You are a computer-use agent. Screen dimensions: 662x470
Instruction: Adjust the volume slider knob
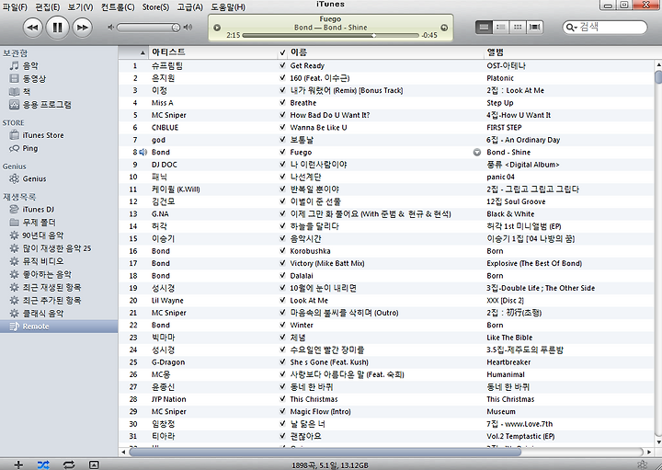coord(176,28)
